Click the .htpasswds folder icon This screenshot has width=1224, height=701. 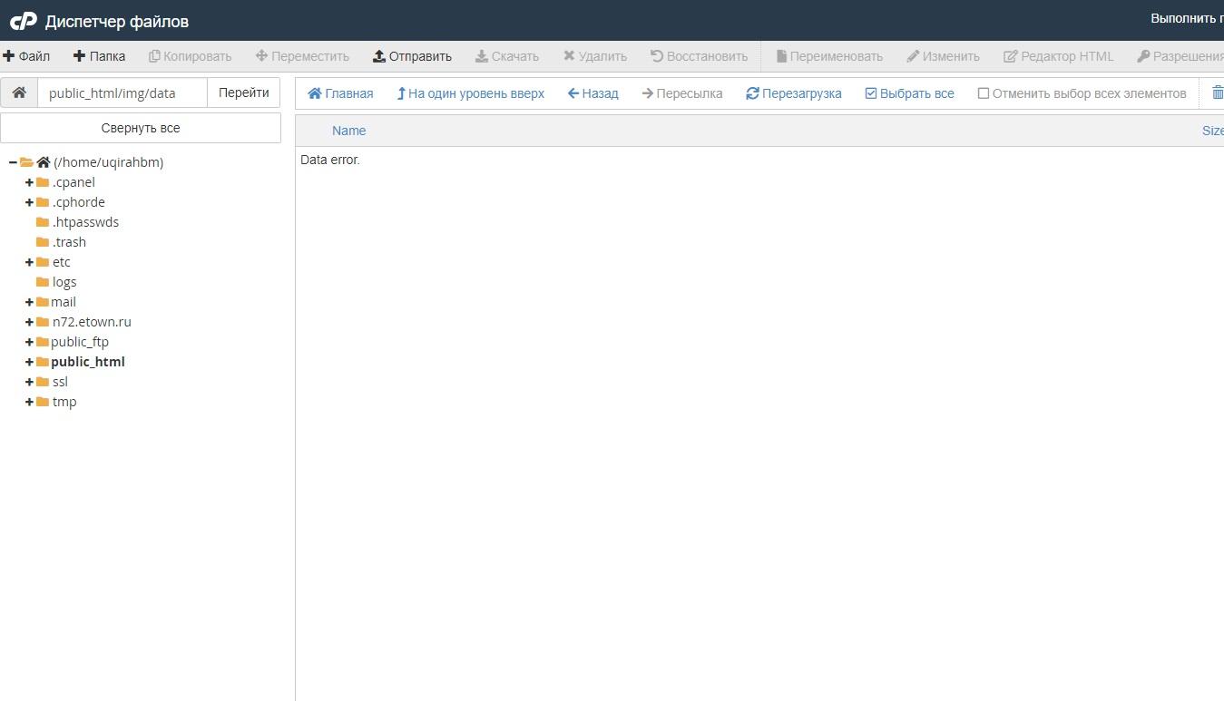[43, 222]
